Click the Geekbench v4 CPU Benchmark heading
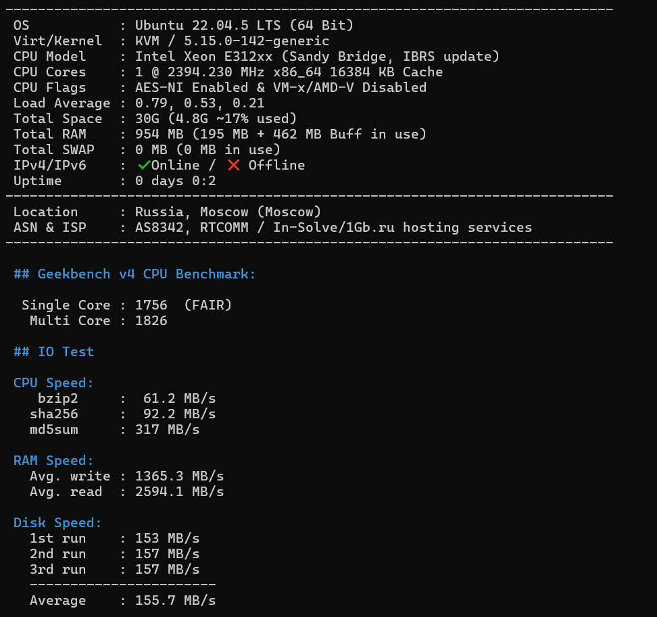The image size is (657, 617). point(135,274)
